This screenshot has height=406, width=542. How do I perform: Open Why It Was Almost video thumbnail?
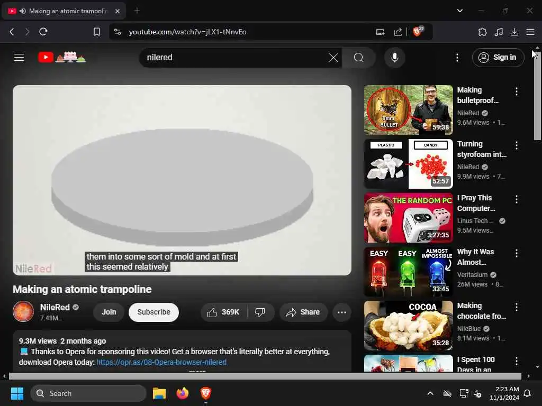click(408, 272)
